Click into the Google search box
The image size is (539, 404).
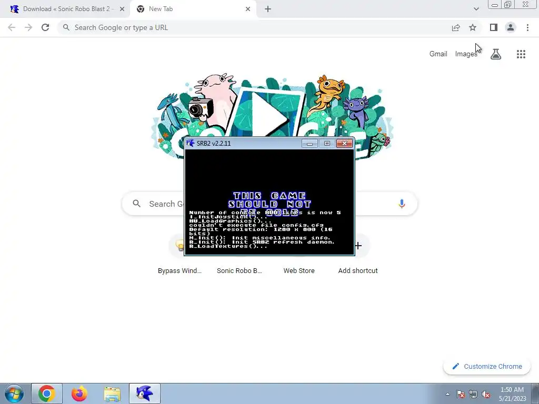click(x=269, y=204)
